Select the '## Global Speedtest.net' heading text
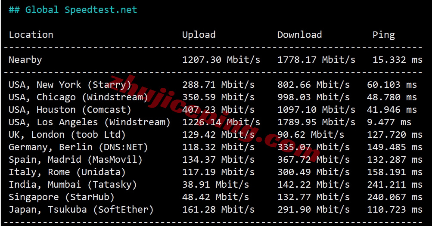This screenshot has width=432, height=226. [x=73, y=10]
